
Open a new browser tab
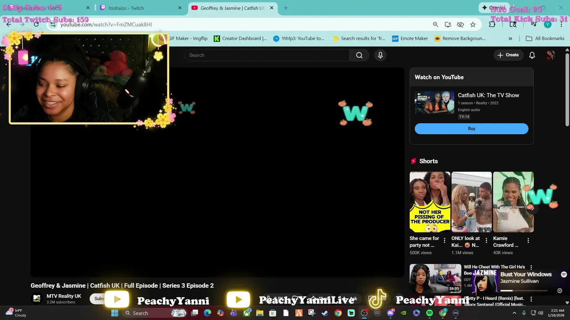pos(285,8)
